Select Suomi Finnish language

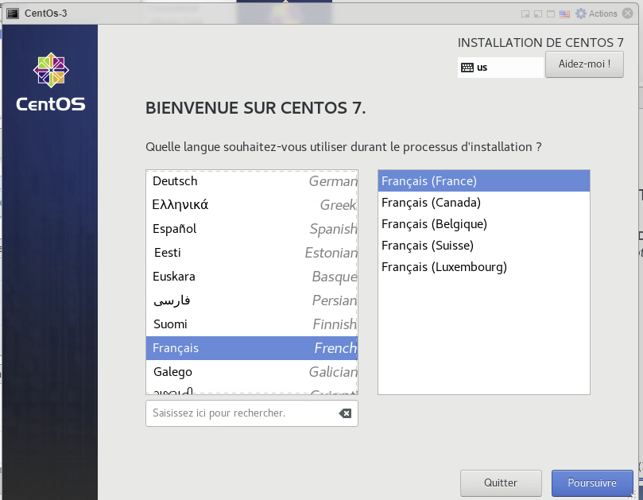pyautogui.click(x=252, y=324)
